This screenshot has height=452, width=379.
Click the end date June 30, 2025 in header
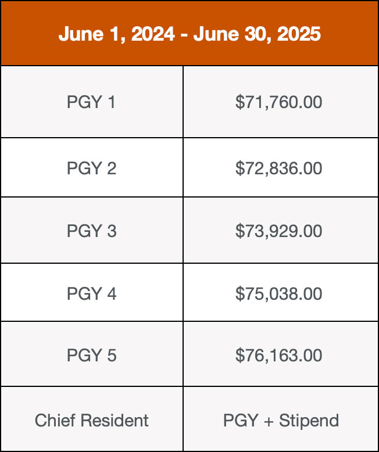pos(257,34)
